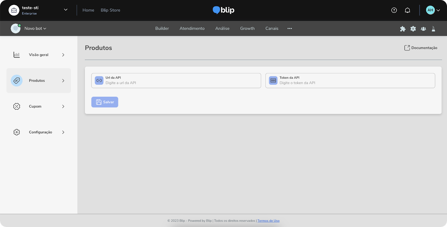Click the lab flask icon
Image resolution: width=447 pixels, height=227 pixels.
(x=433, y=29)
